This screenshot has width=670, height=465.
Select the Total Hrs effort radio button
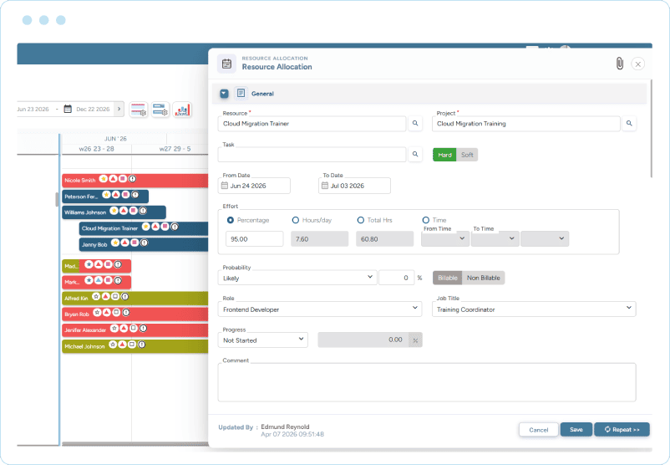click(x=361, y=220)
